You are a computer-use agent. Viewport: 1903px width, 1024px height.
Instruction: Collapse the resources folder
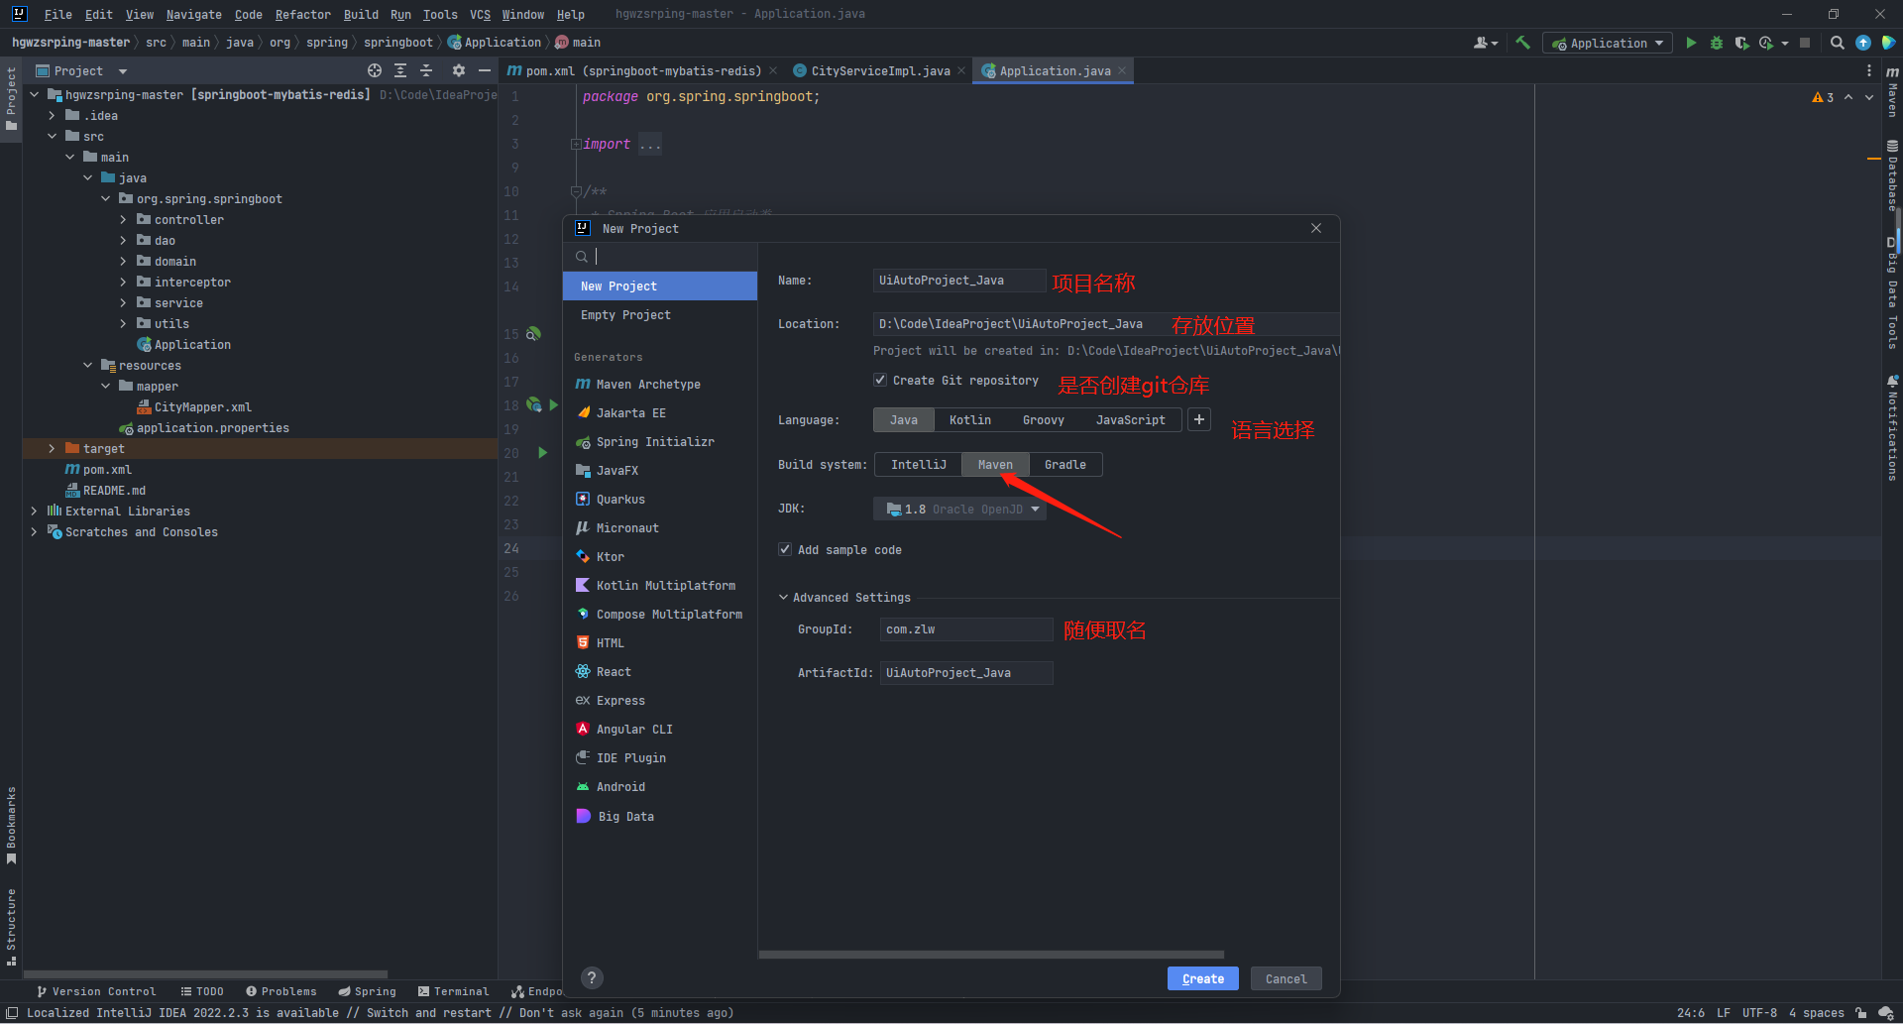pos(87,366)
